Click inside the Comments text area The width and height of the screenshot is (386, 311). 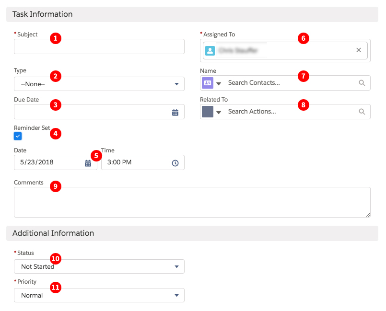192,201
